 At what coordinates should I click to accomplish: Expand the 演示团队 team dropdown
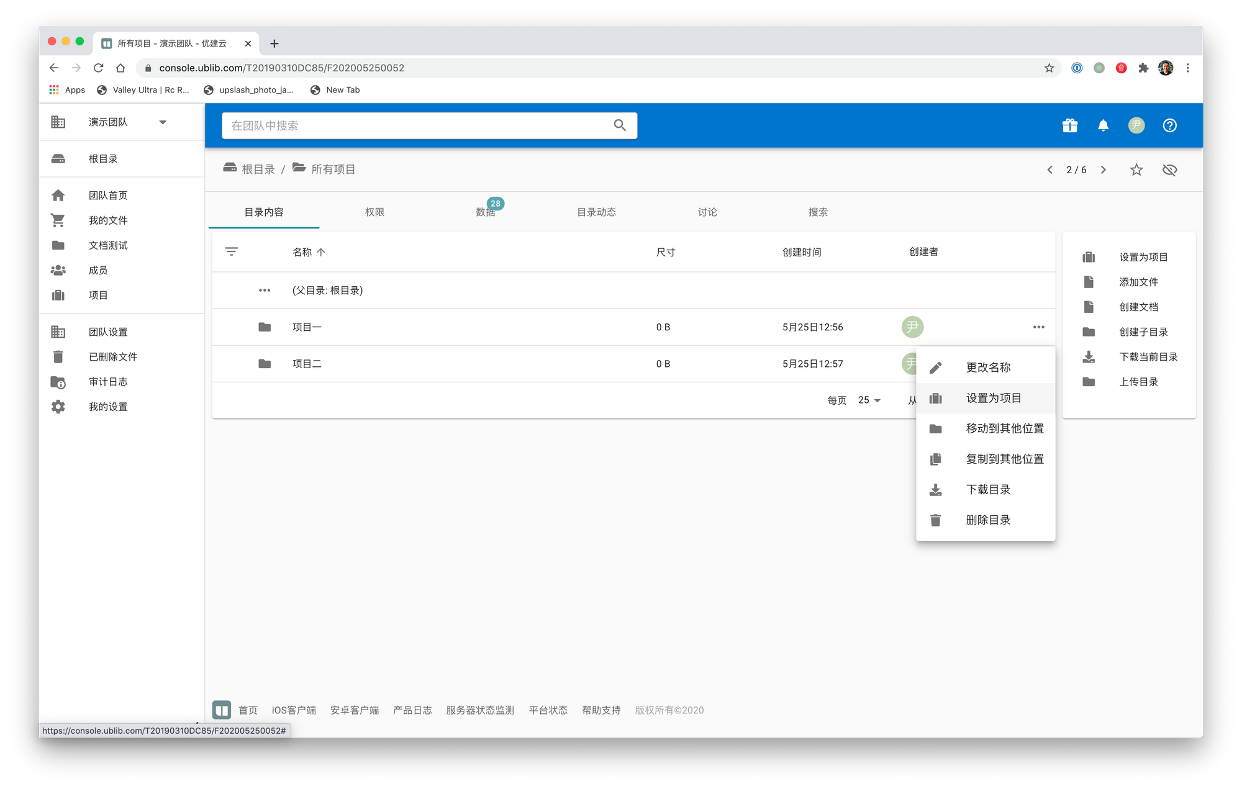coord(163,122)
